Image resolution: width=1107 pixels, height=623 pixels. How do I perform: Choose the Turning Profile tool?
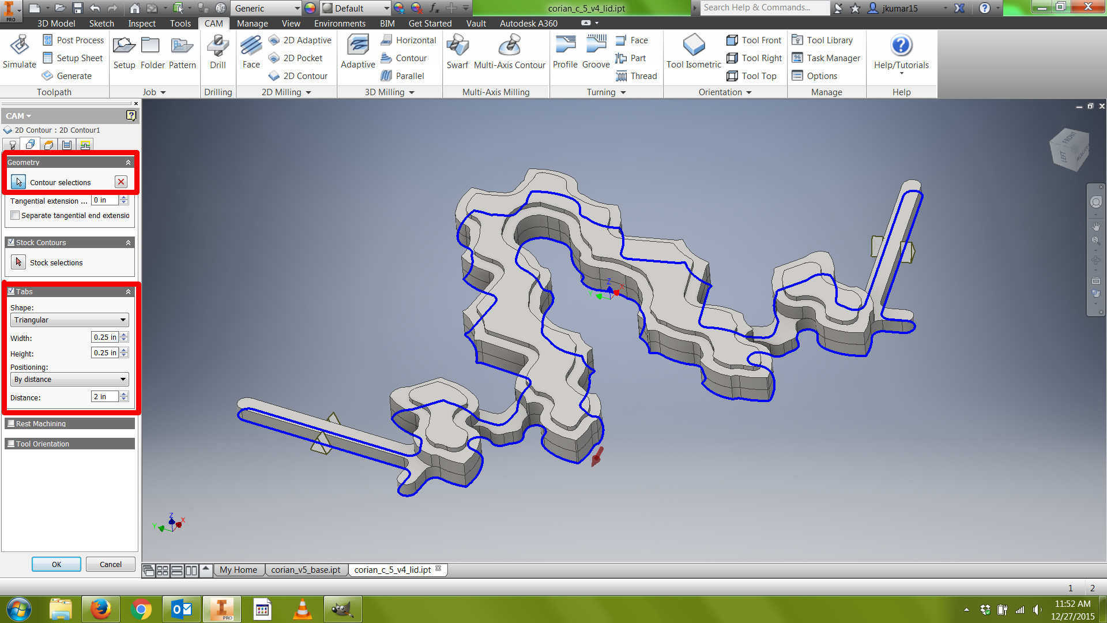(x=565, y=52)
